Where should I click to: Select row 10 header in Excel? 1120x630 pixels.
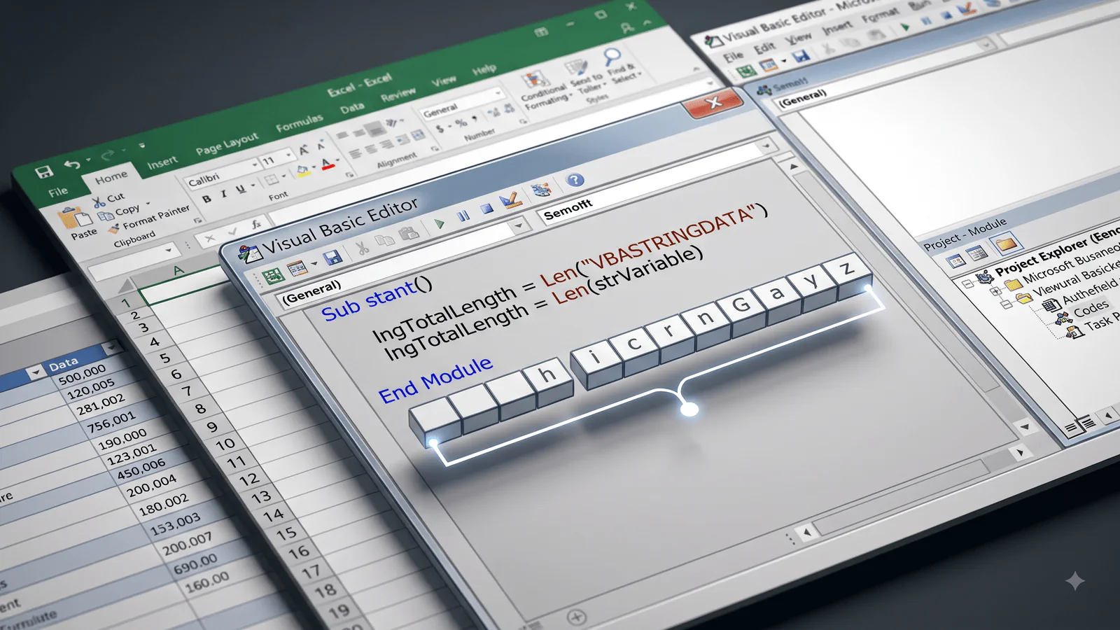point(225,444)
